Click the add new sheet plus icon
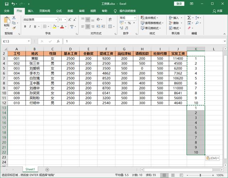 click(x=47, y=169)
